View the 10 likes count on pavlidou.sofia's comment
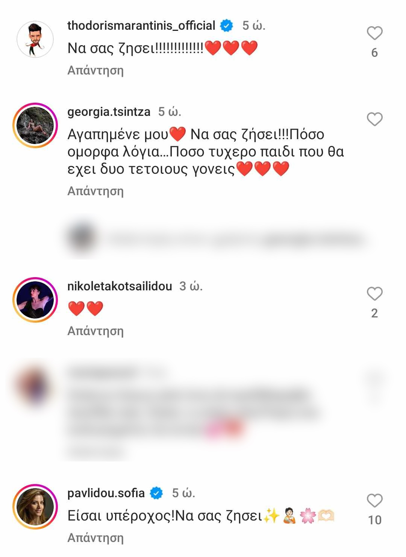This screenshot has height=557, width=406. pyautogui.click(x=374, y=520)
